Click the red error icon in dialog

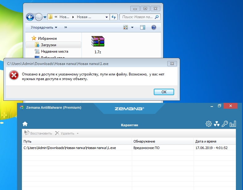pos(14,75)
